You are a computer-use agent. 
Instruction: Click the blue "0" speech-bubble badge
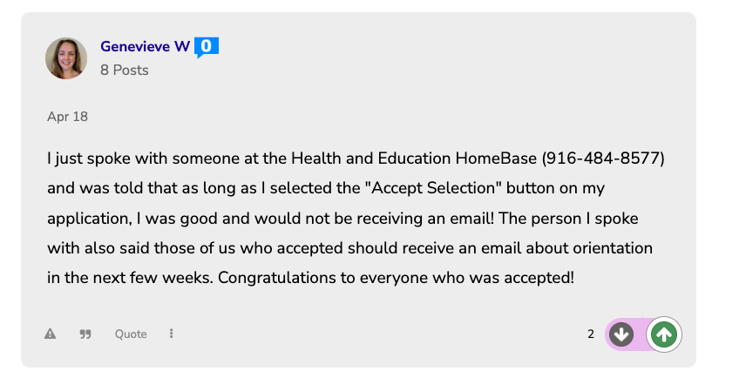pos(206,47)
